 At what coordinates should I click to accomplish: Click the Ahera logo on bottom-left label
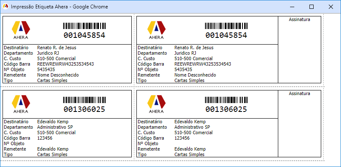point(21,104)
